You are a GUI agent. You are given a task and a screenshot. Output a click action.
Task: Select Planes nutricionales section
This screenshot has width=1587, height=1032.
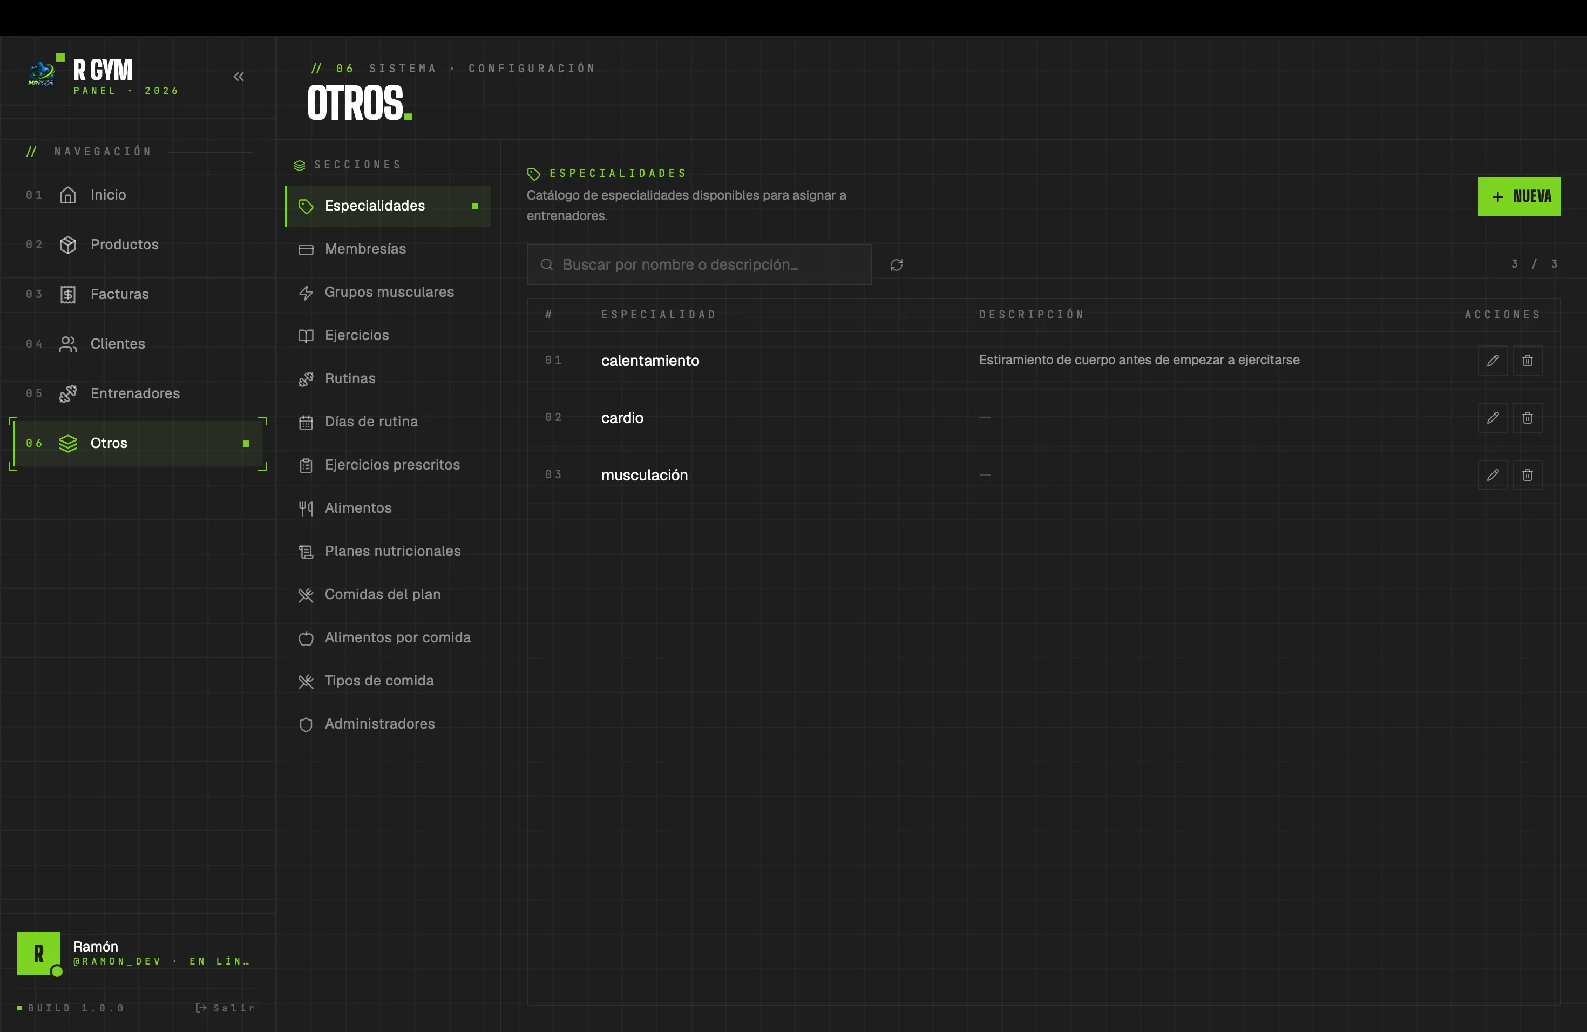point(388,551)
